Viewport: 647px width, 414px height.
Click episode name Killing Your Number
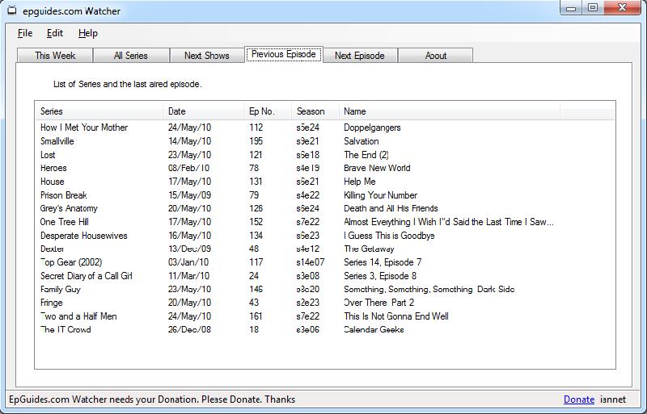tap(380, 195)
